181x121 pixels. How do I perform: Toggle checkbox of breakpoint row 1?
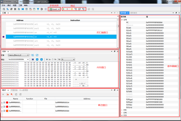pos(4,102)
